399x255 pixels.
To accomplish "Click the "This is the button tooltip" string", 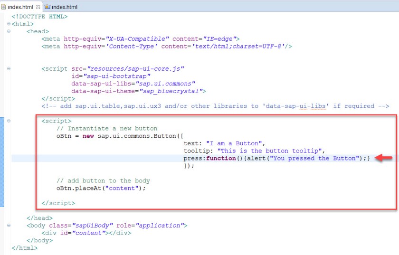I will [x=270, y=151].
